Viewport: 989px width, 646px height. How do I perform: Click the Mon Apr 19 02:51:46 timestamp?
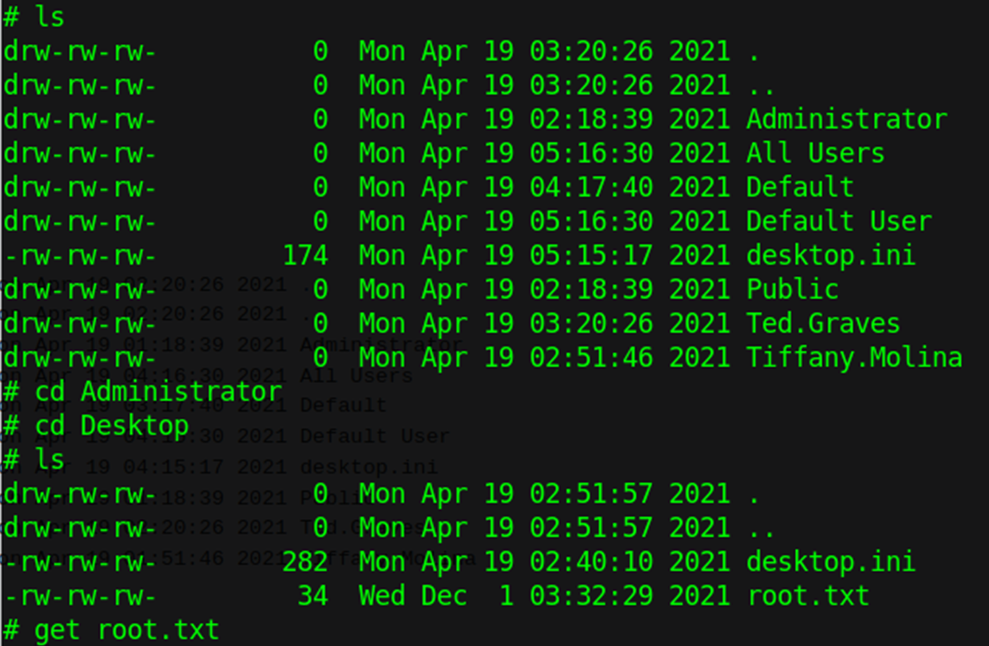[x=544, y=358]
